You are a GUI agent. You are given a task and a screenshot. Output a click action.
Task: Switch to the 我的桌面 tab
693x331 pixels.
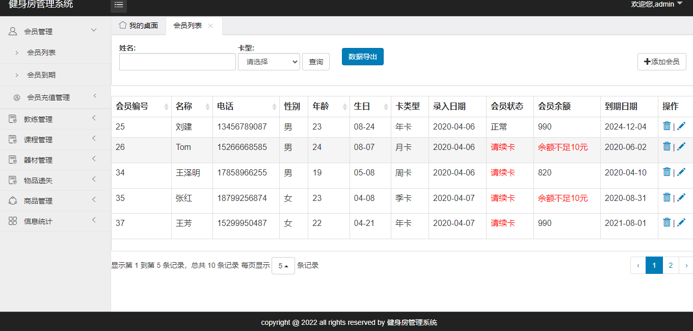click(x=139, y=26)
